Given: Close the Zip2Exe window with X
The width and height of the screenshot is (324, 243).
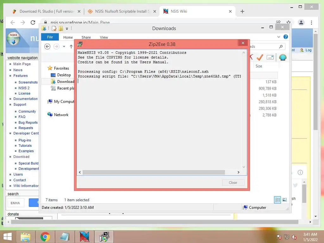Looking at the screenshot, I should 243,43.
